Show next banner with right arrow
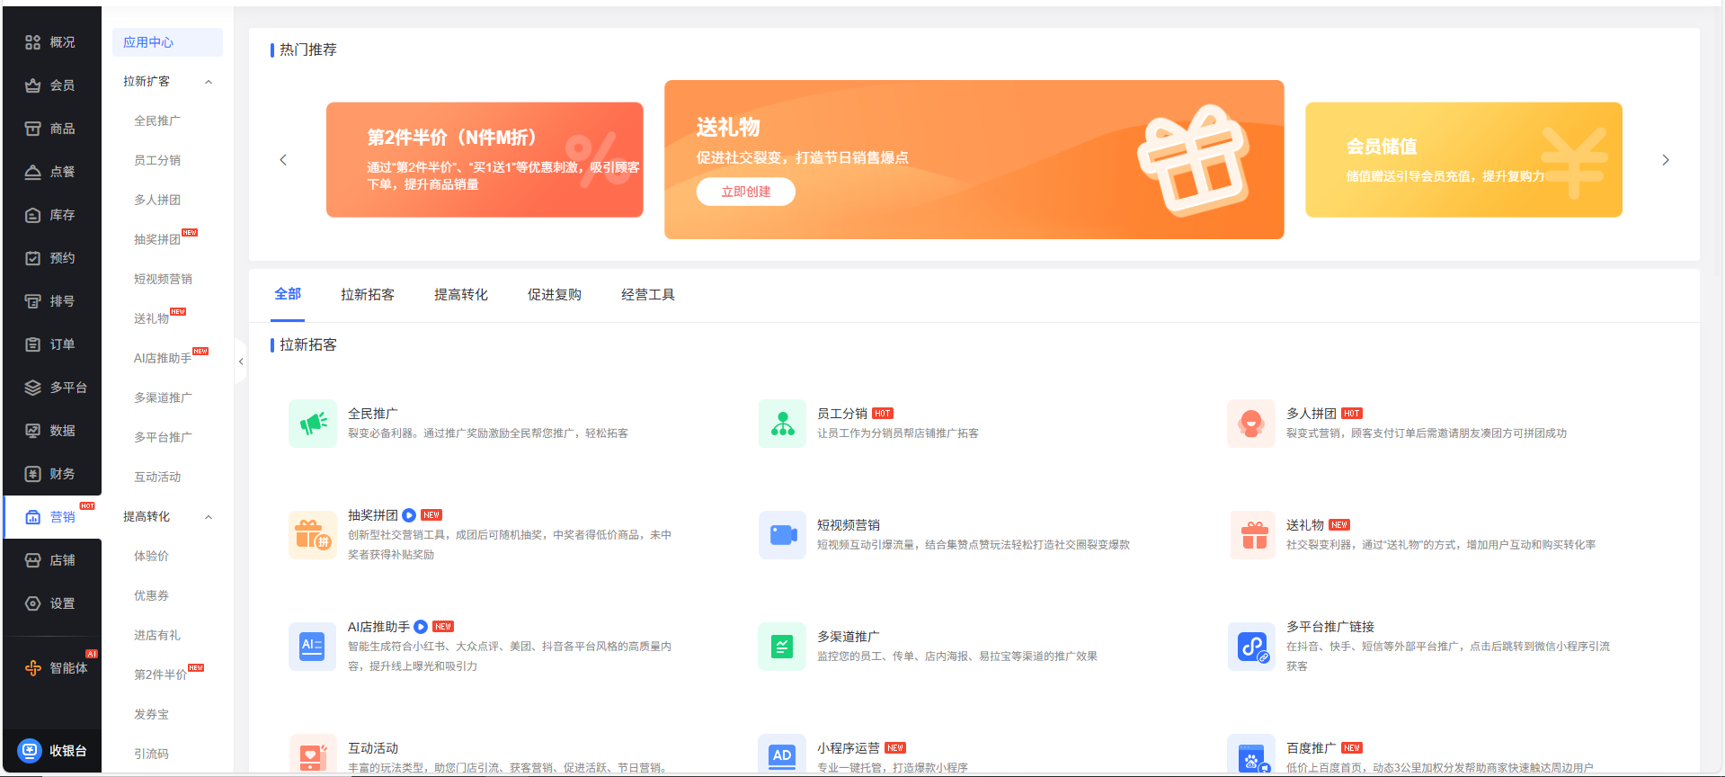Image resolution: width=1725 pixels, height=777 pixels. tap(1665, 160)
